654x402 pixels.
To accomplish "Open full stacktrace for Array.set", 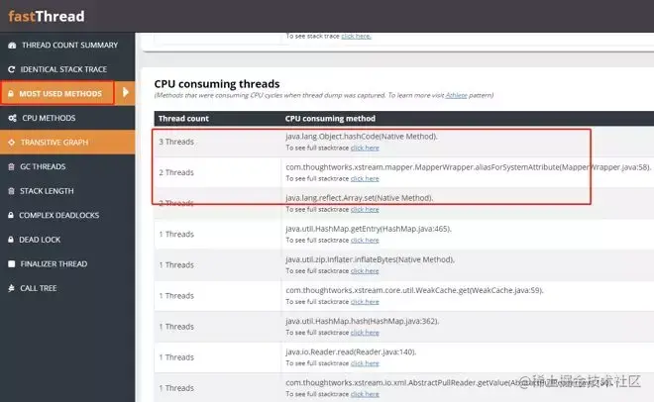I will point(365,210).
